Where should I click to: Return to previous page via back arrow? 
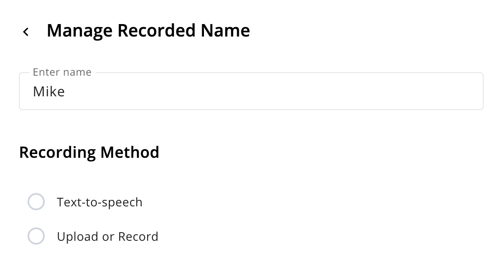[26, 31]
